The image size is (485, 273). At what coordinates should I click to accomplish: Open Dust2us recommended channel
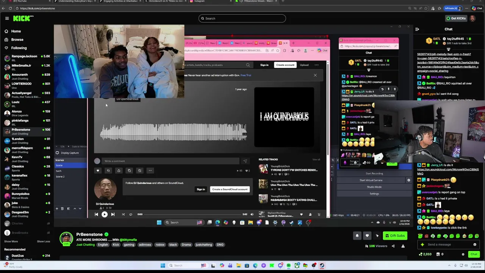[27, 257]
